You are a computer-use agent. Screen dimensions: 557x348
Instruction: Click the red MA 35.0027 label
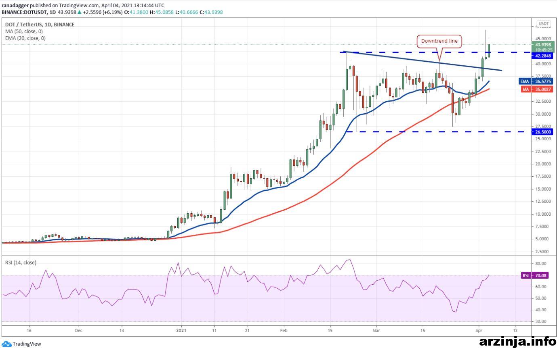536,89
